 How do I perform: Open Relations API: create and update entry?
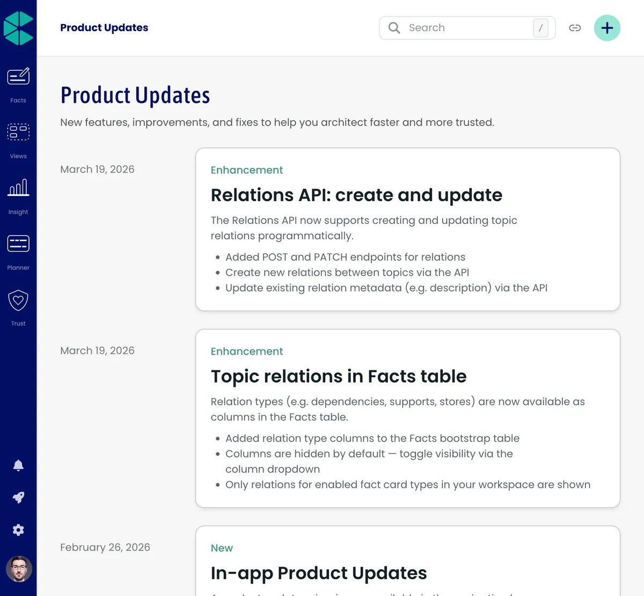coord(356,195)
